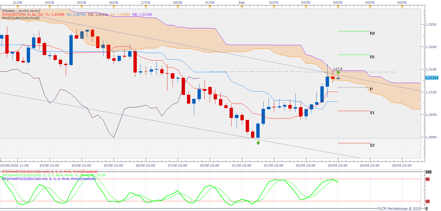Click the disabled STOCHASTIC(USD/CAD.m5) indicator label

pyautogui.click(x=49, y=179)
